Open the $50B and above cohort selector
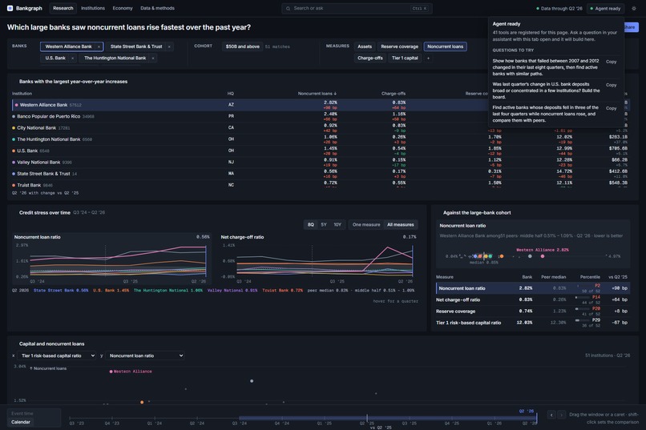 243,46
